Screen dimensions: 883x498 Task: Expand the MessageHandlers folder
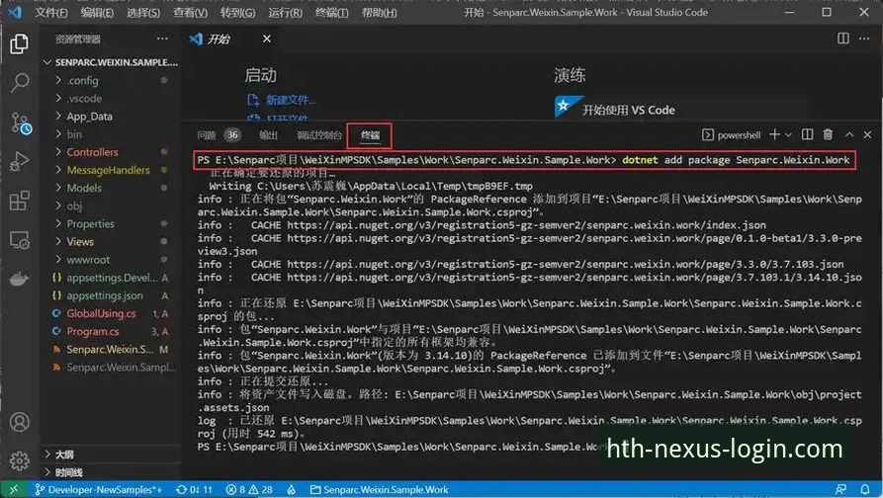[108, 170]
